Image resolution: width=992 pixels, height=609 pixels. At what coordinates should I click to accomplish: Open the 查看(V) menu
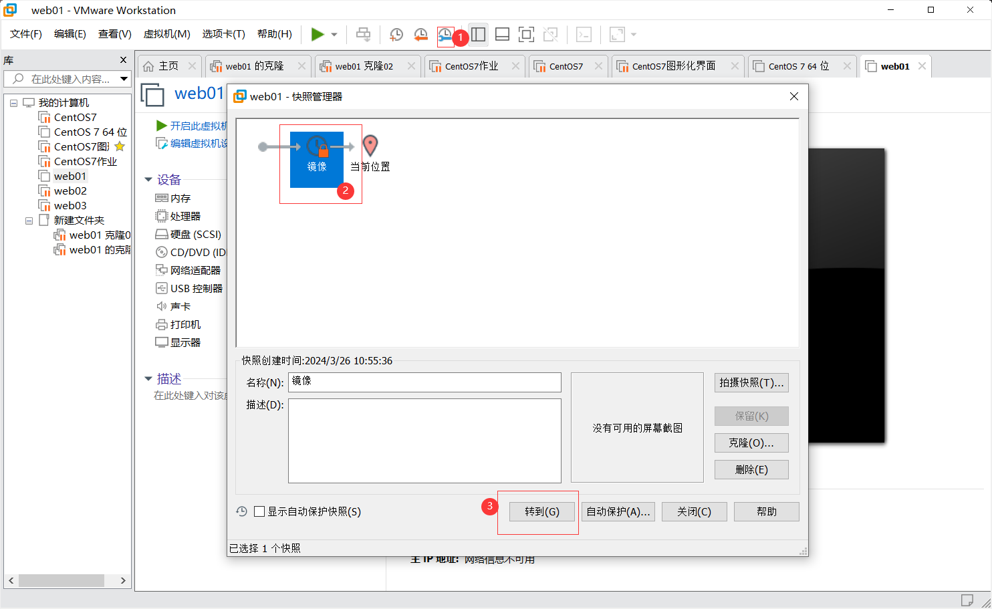(x=115, y=34)
